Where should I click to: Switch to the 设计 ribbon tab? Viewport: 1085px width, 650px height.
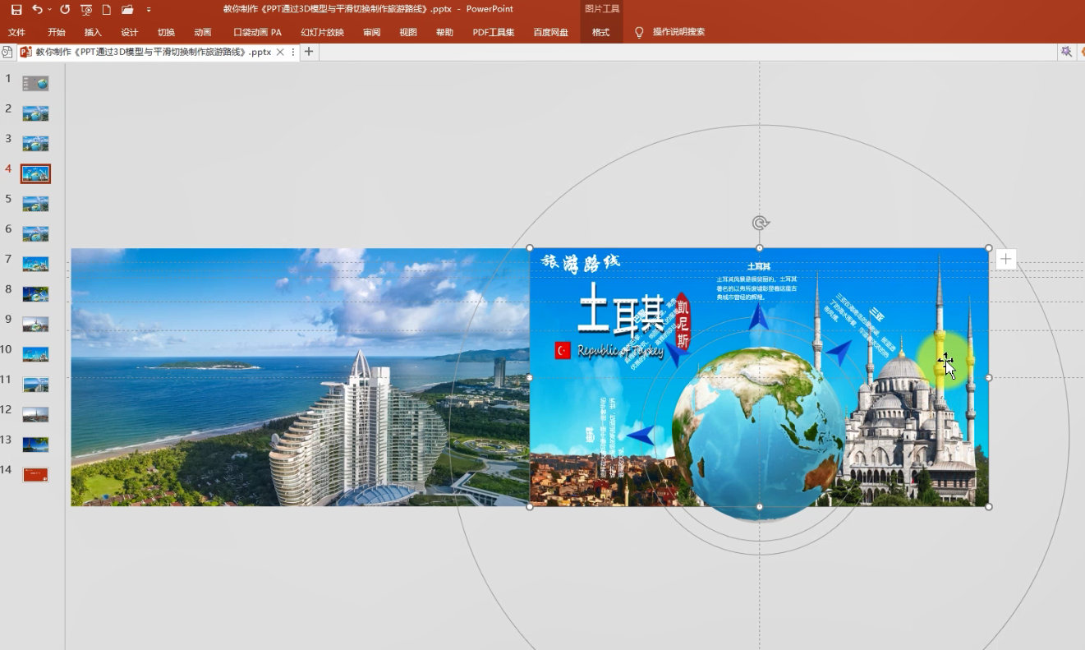130,32
